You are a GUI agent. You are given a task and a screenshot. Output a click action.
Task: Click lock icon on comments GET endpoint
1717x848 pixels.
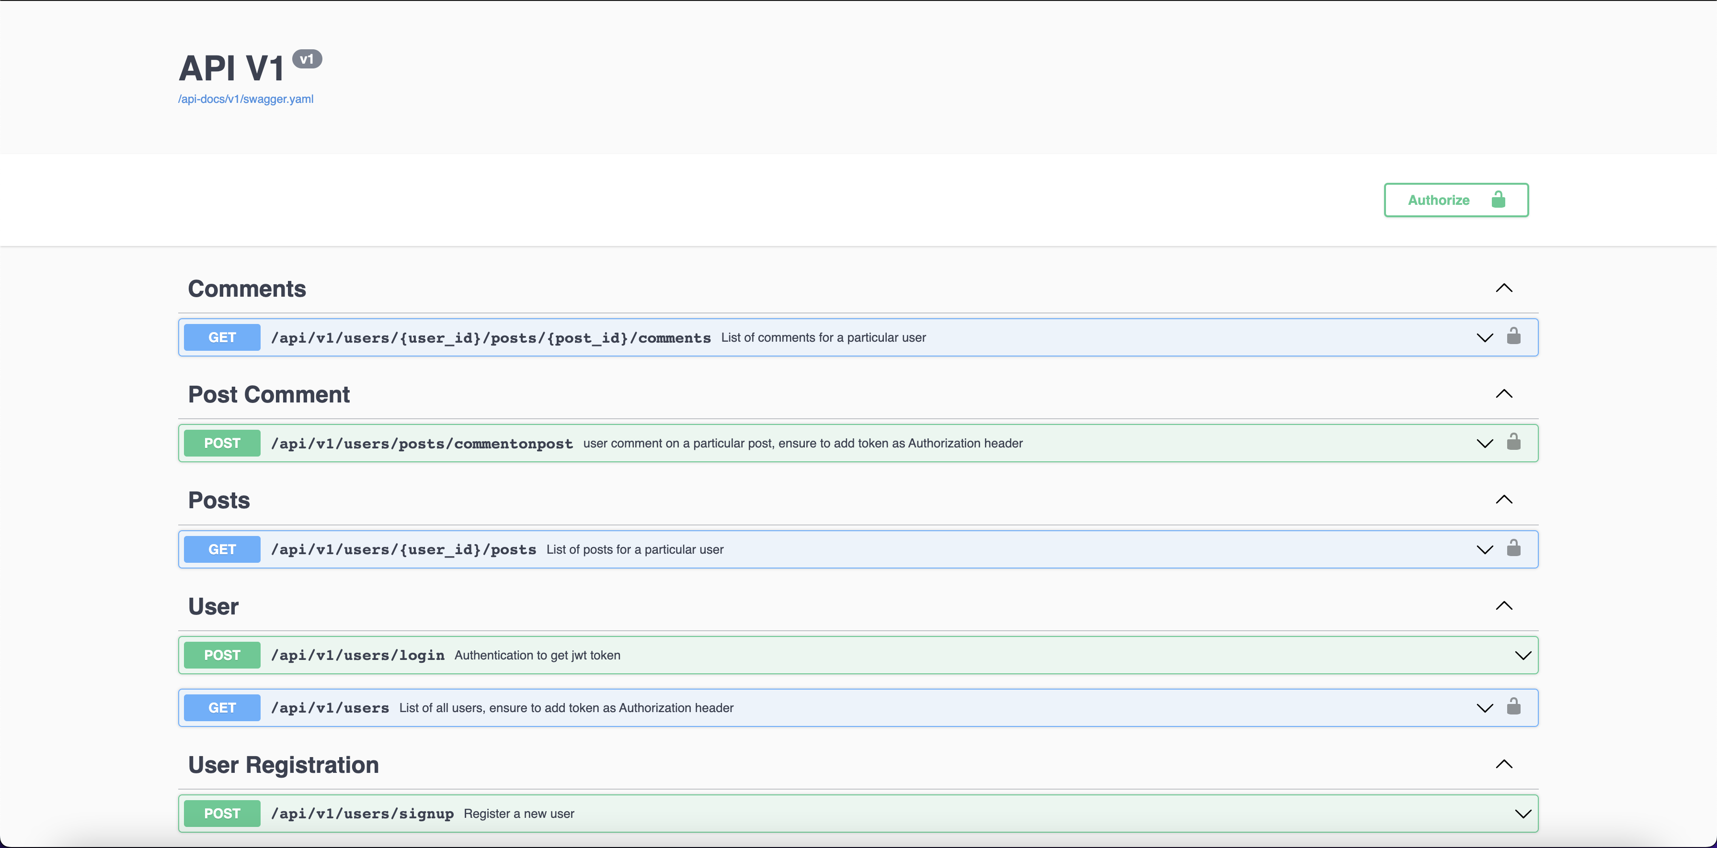1513,336
